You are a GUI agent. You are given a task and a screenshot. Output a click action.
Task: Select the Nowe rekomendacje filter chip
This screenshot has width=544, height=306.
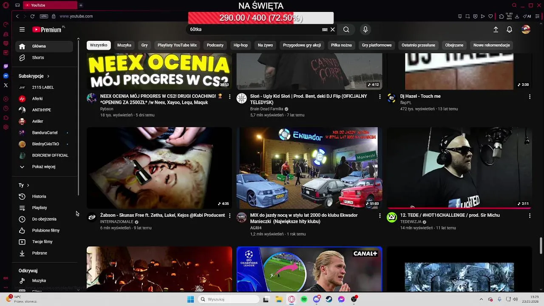pos(491,45)
